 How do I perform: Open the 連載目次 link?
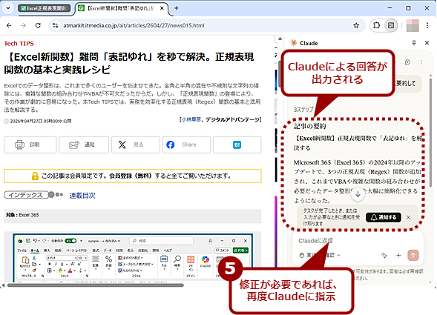click(x=82, y=196)
